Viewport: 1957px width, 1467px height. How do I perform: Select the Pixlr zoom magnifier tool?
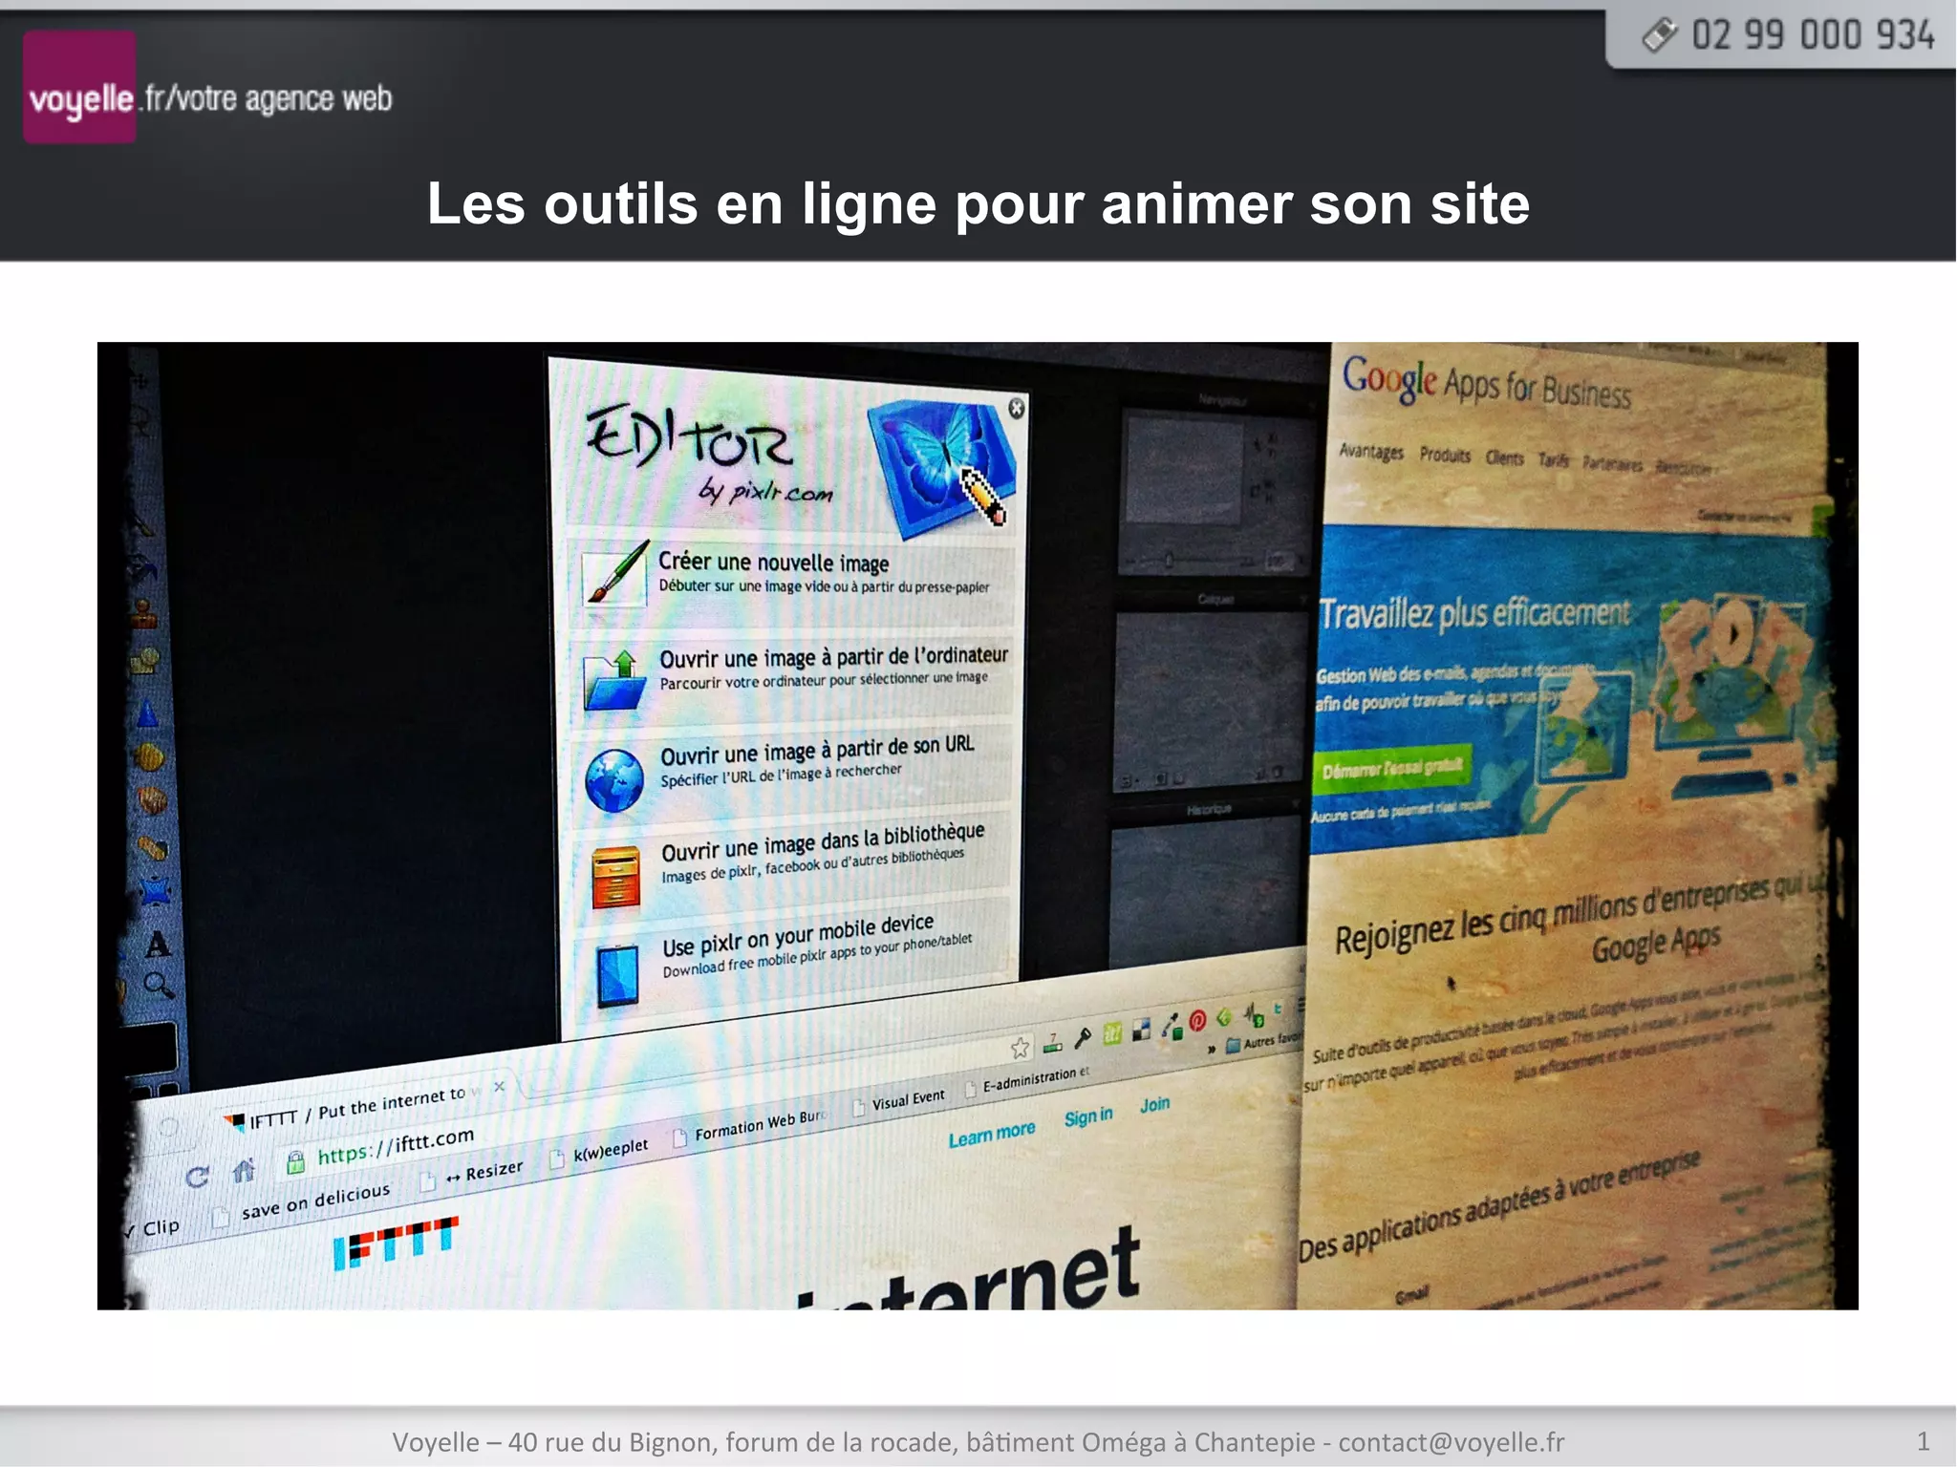click(x=158, y=985)
